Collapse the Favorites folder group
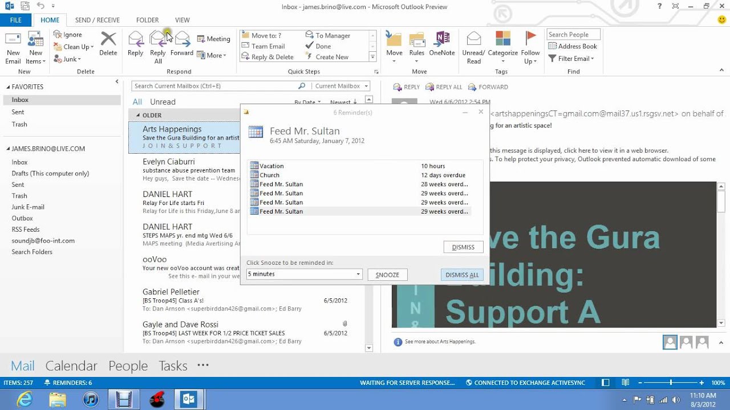The image size is (730, 410). pyautogui.click(x=8, y=87)
